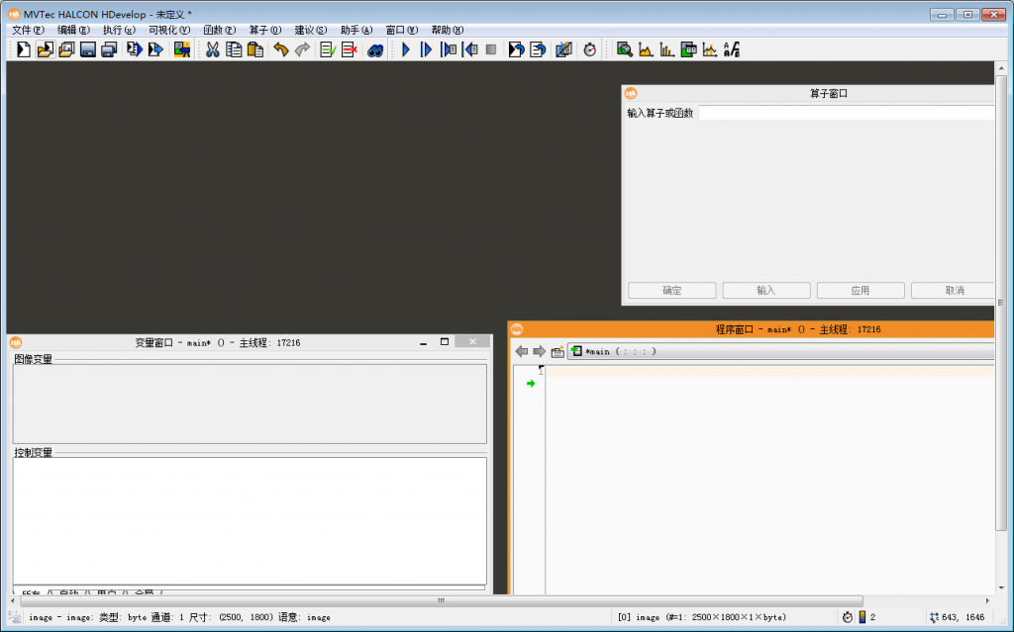Go forward in program window history
The height and width of the screenshot is (632, 1014).
click(539, 351)
